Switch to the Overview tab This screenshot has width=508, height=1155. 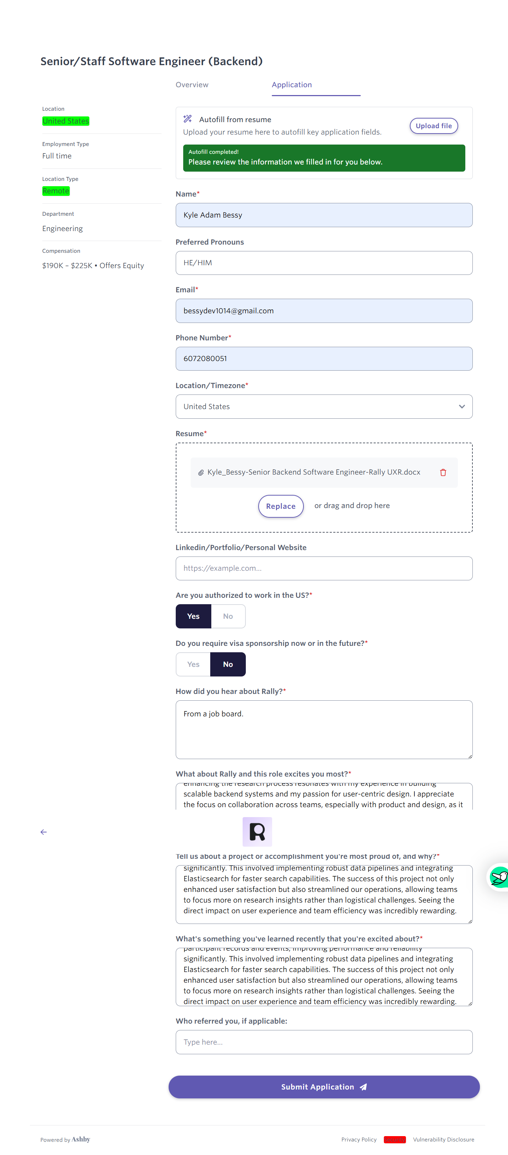192,85
